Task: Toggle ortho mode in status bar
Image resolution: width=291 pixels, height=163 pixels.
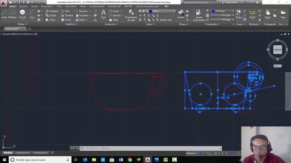Action: pyautogui.click(x=211, y=153)
